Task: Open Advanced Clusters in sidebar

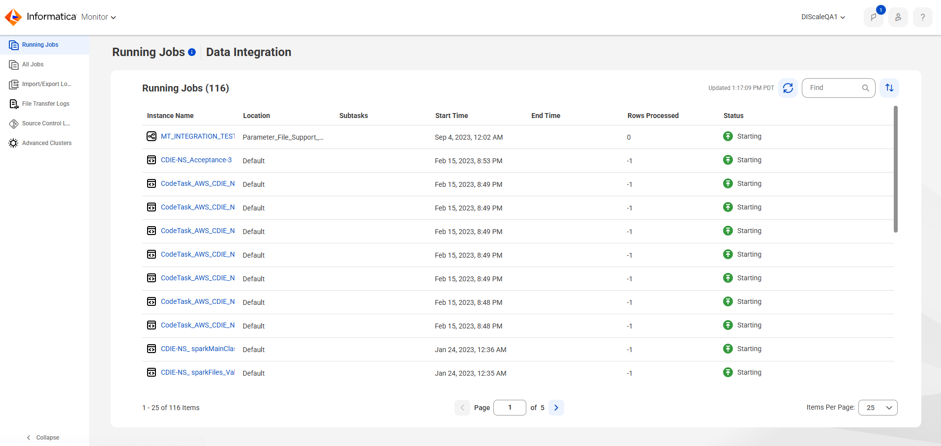Action: [x=44, y=143]
